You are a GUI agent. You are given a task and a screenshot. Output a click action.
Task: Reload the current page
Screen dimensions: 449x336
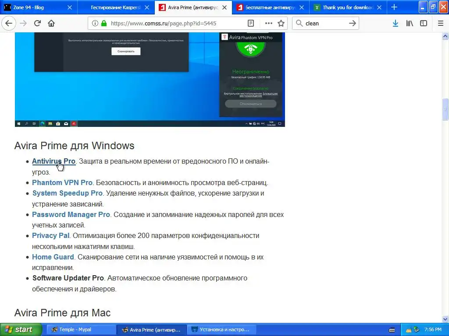point(37,23)
